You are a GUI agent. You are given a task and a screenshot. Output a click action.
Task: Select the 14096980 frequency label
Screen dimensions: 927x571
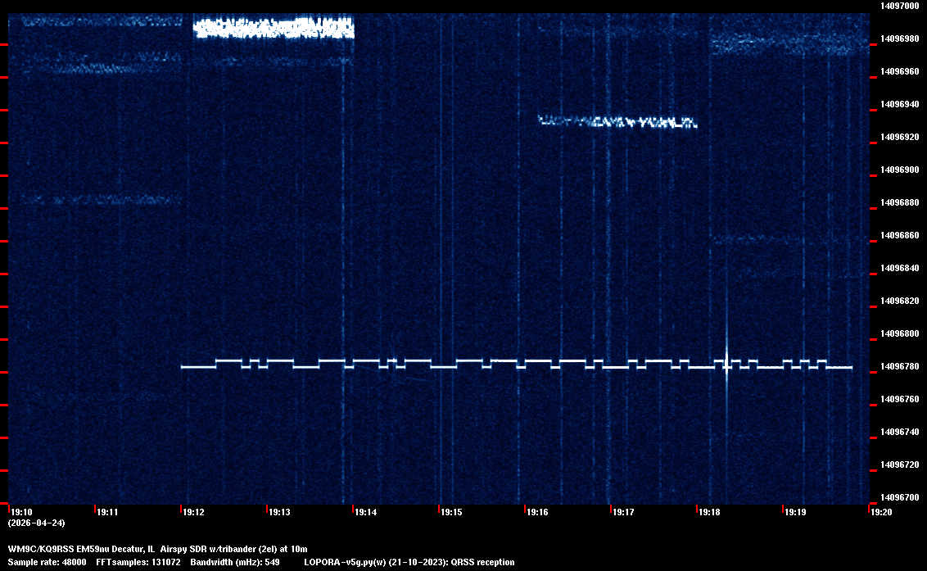(x=899, y=39)
